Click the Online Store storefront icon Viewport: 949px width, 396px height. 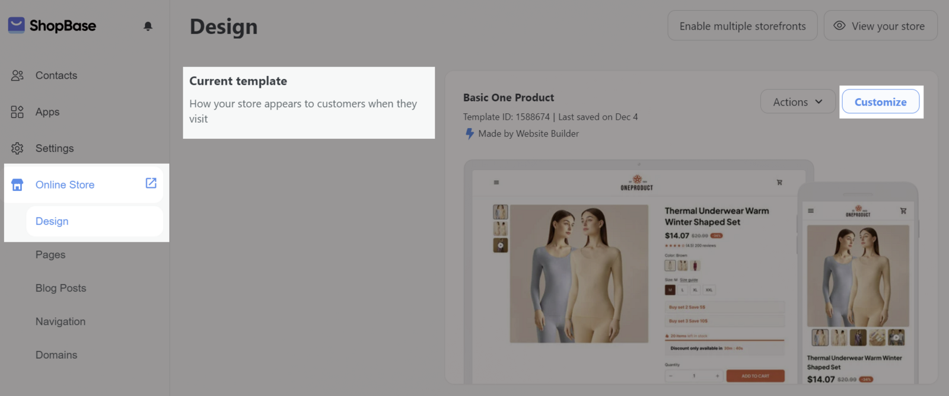17,185
